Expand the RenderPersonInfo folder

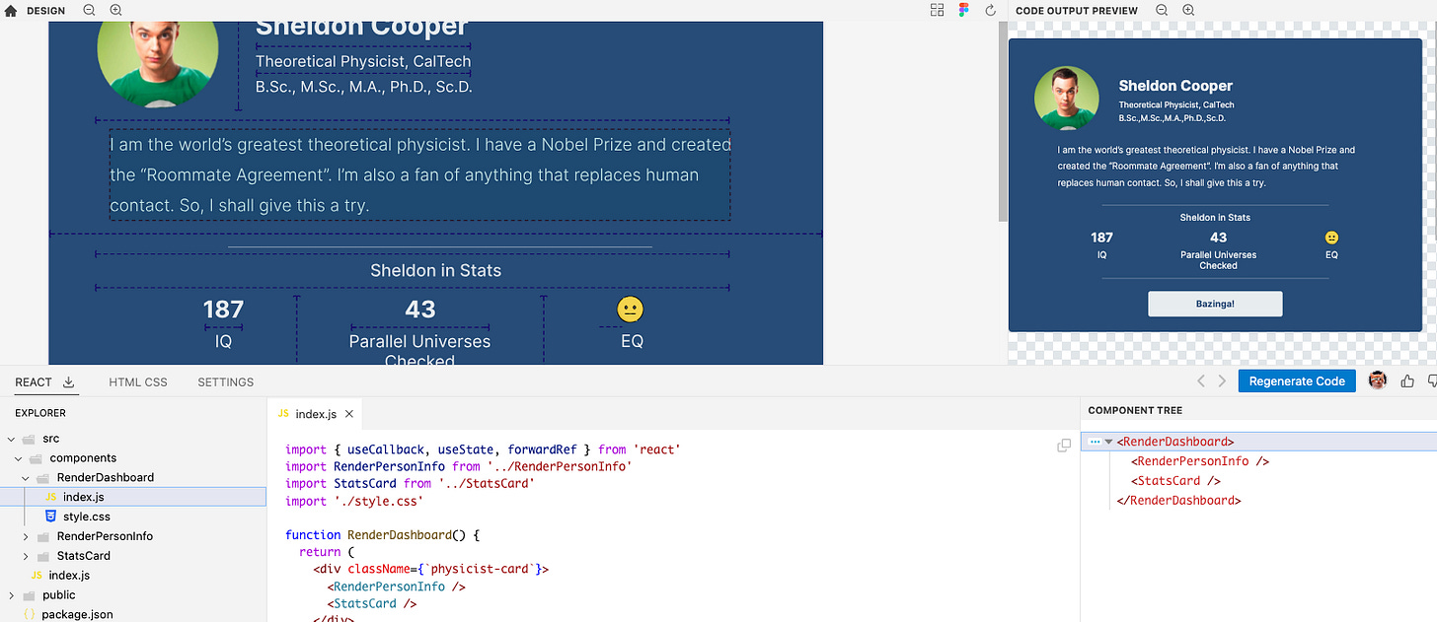pos(27,536)
